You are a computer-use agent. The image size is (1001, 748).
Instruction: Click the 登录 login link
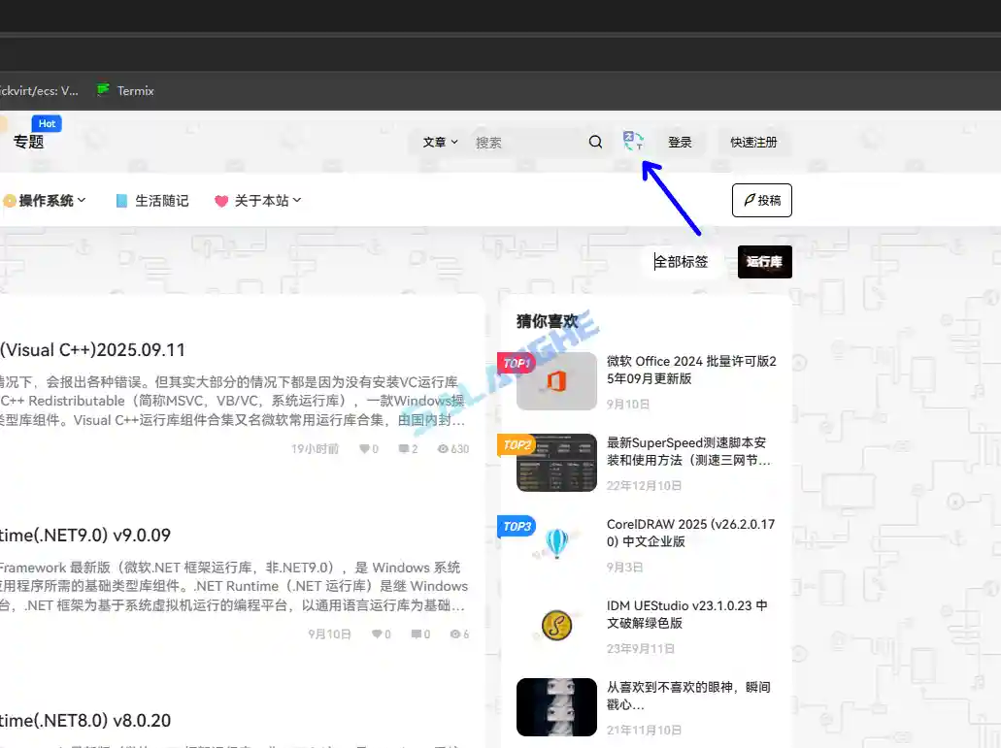pos(681,142)
